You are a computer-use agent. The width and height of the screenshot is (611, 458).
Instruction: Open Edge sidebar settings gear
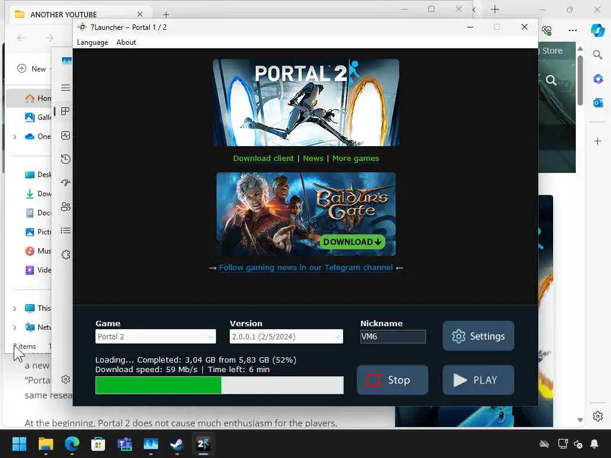click(x=598, y=416)
